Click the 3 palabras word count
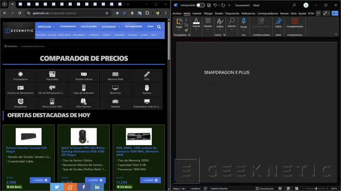Viewport: 341px width, 191px height. pyautogui.click(x=195, y=189)
